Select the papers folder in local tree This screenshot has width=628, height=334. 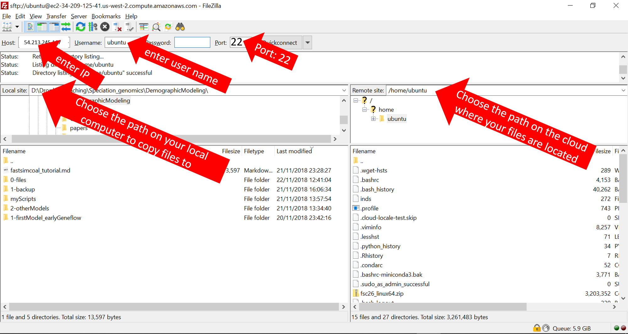(78, 128)
